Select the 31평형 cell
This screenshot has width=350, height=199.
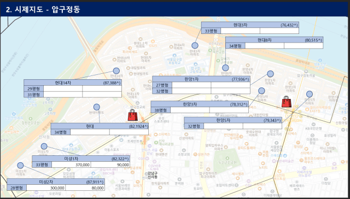pyautogui.click(x=34, y=95)
